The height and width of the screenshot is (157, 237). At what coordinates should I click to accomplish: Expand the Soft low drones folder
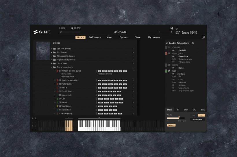(x=51, y=49)
